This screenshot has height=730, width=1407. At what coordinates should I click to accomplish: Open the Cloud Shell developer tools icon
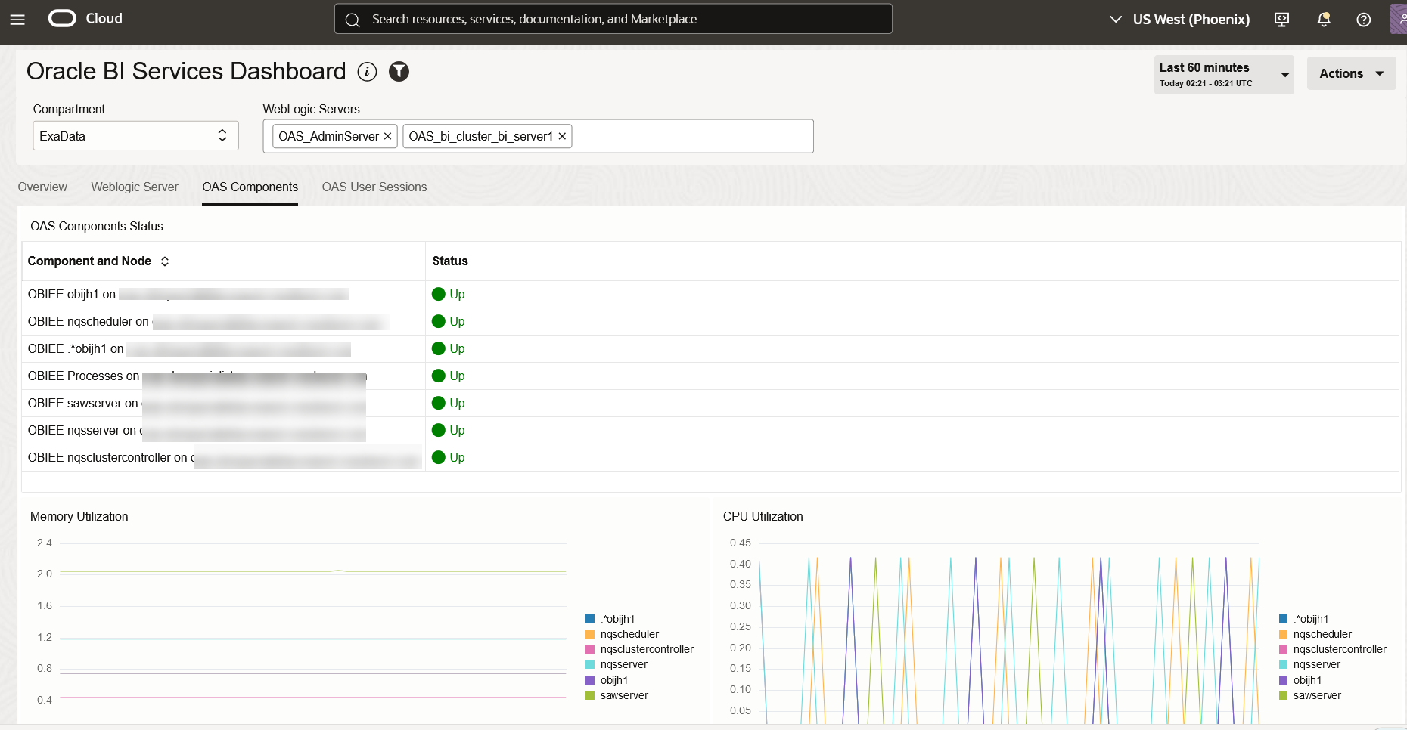click(x=1281, y=19)
